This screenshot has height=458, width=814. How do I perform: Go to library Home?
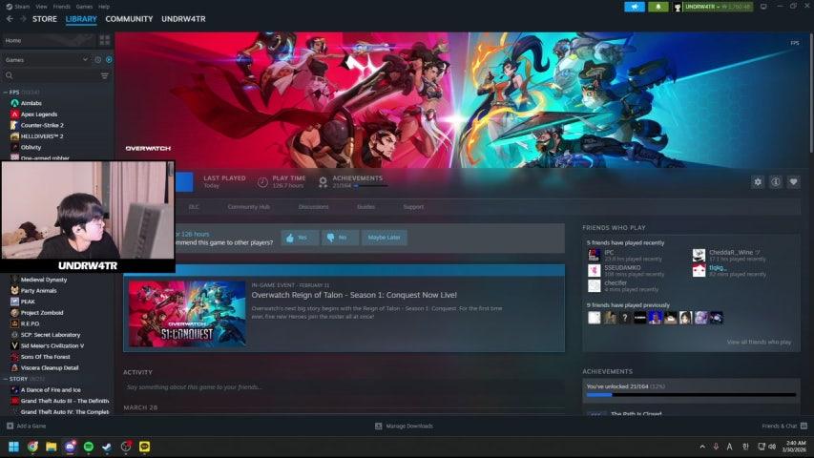(x=48, y=40)
